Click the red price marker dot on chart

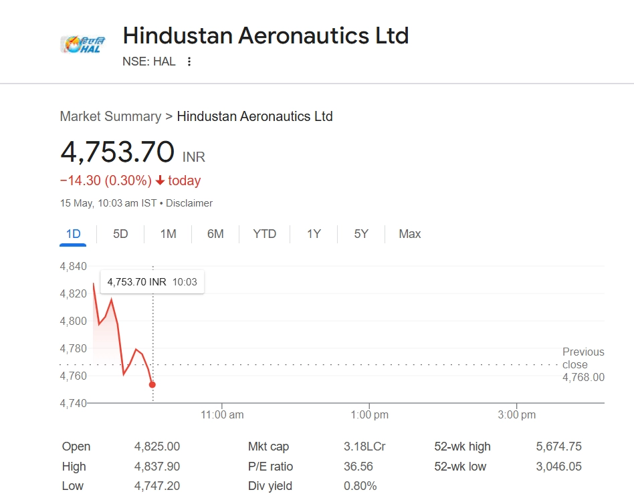coord(152,384)
